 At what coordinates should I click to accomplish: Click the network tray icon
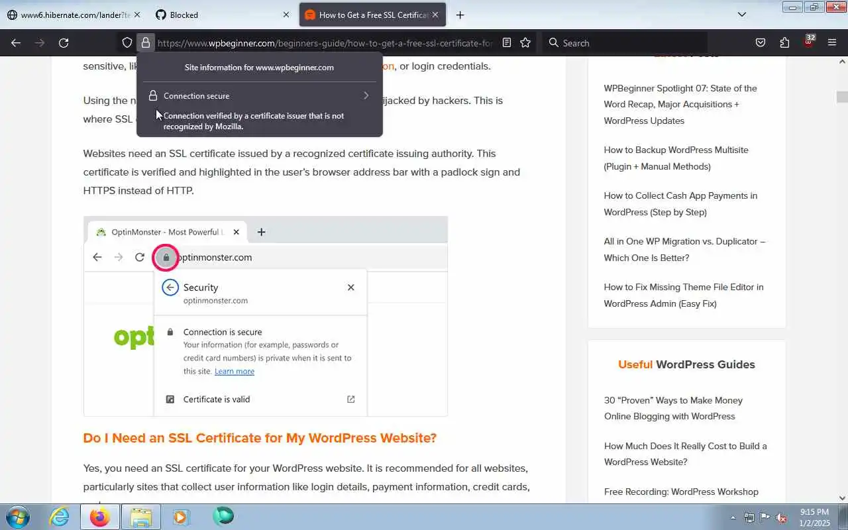[749, 517]
